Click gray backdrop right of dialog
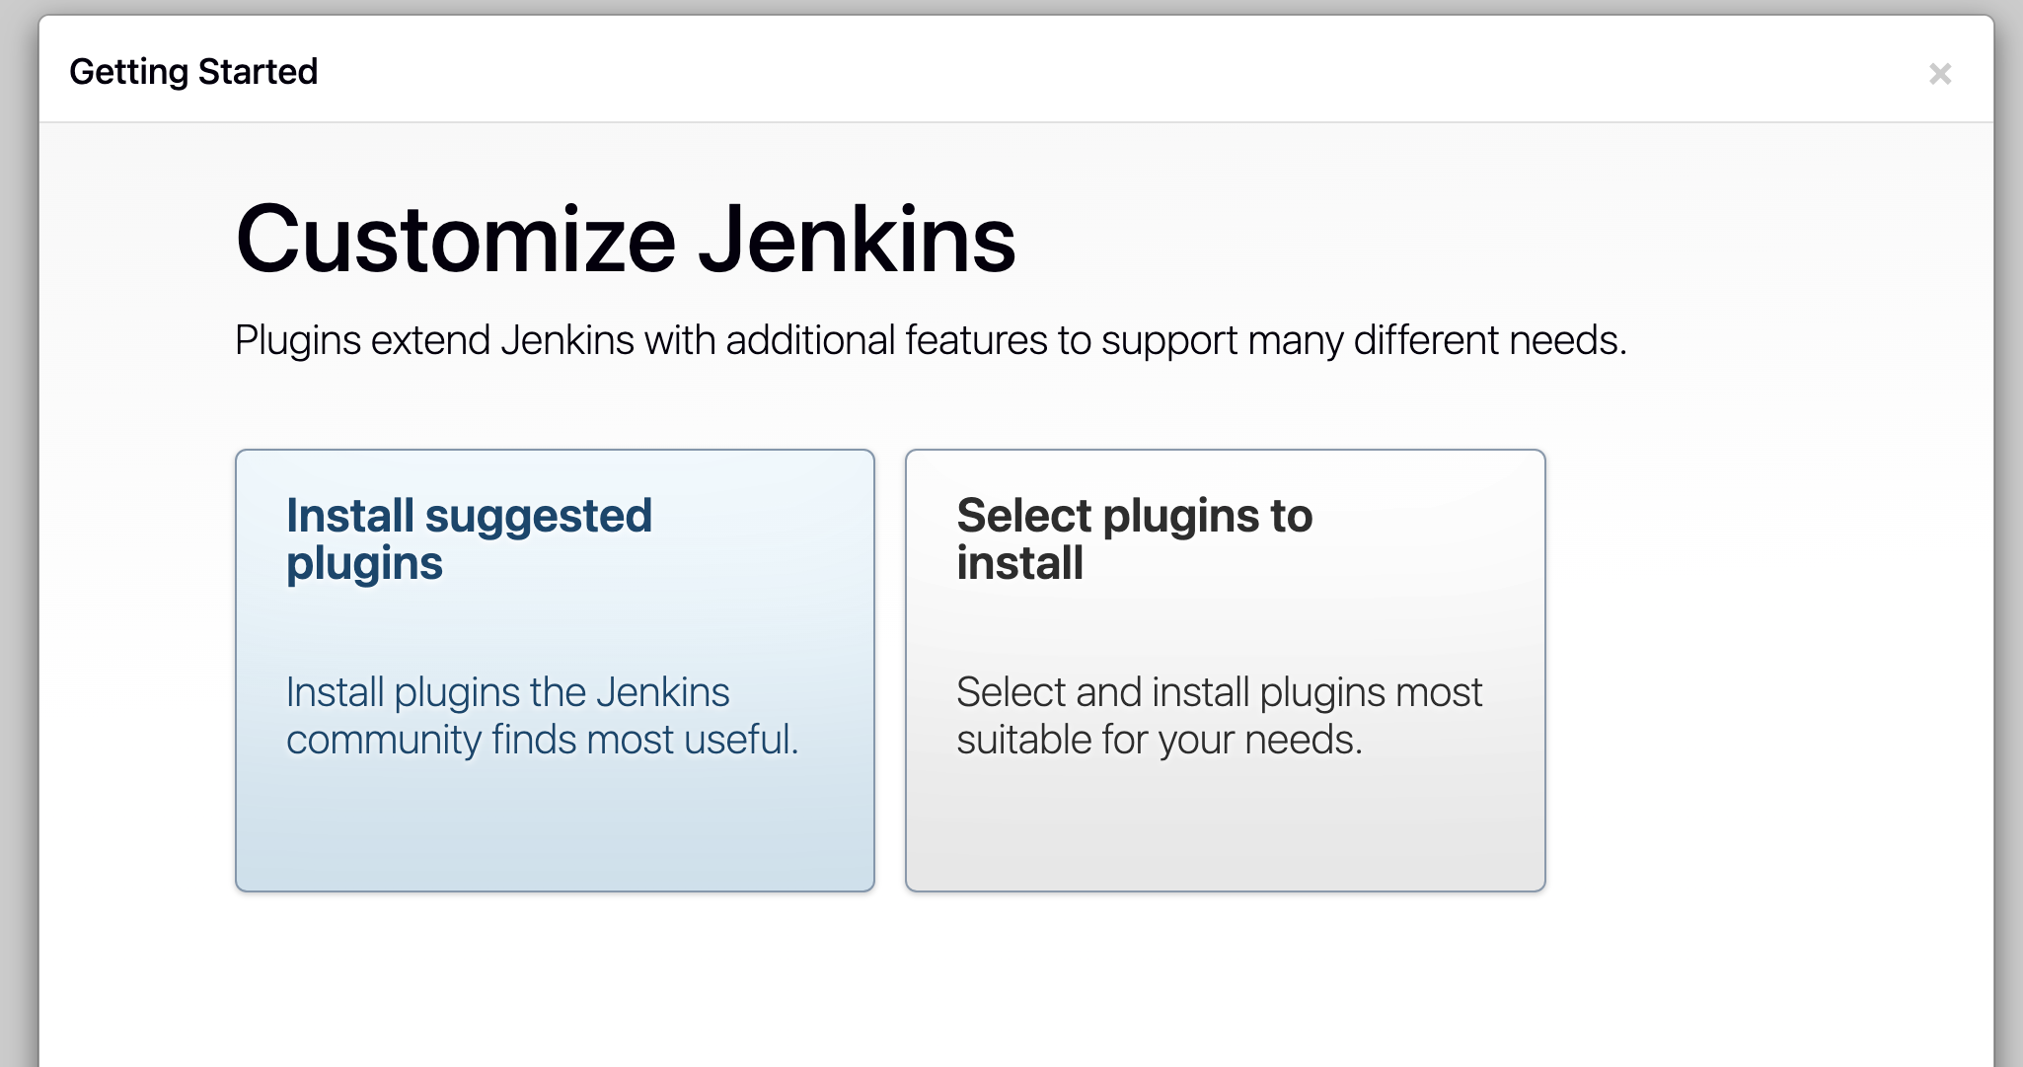Viewport: 2023px width, 1067px height. coord(2008,533)
